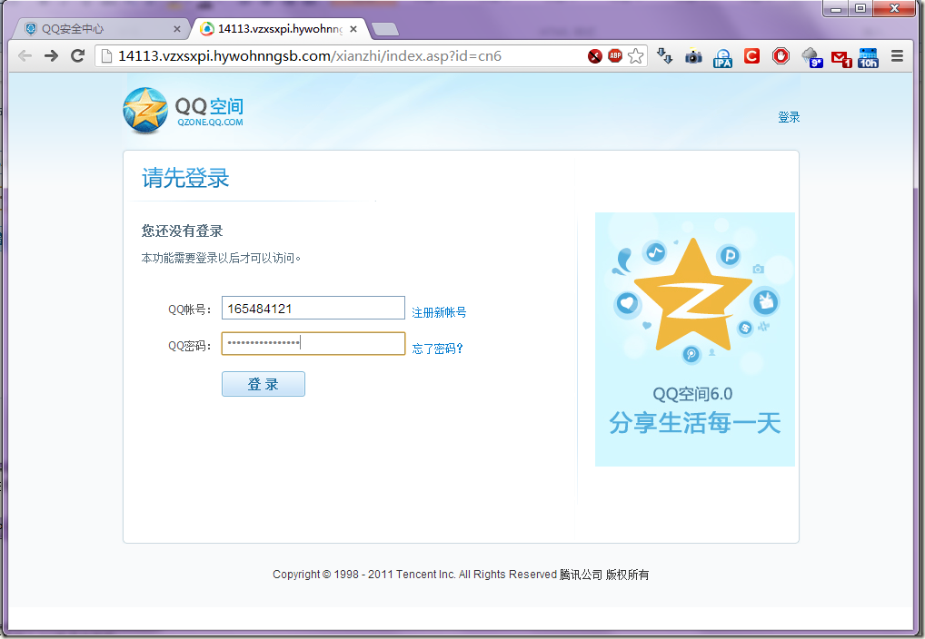Screen dimensions: 925x639
Task: Click the address bar URL
Action: [309, 56]
